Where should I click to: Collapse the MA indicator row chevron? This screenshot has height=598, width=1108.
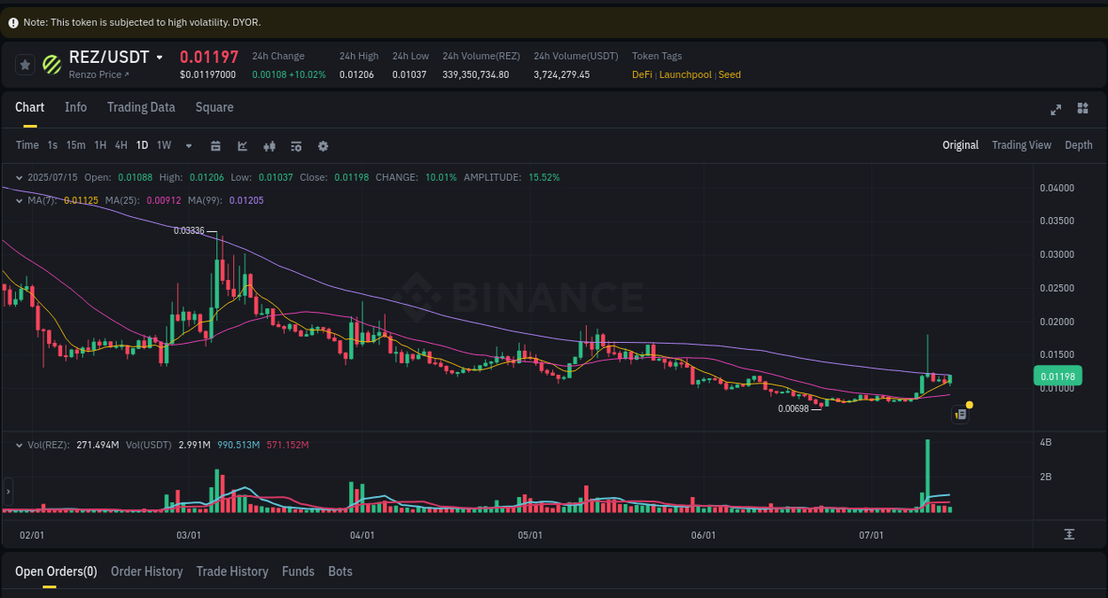tap(20, 201)
